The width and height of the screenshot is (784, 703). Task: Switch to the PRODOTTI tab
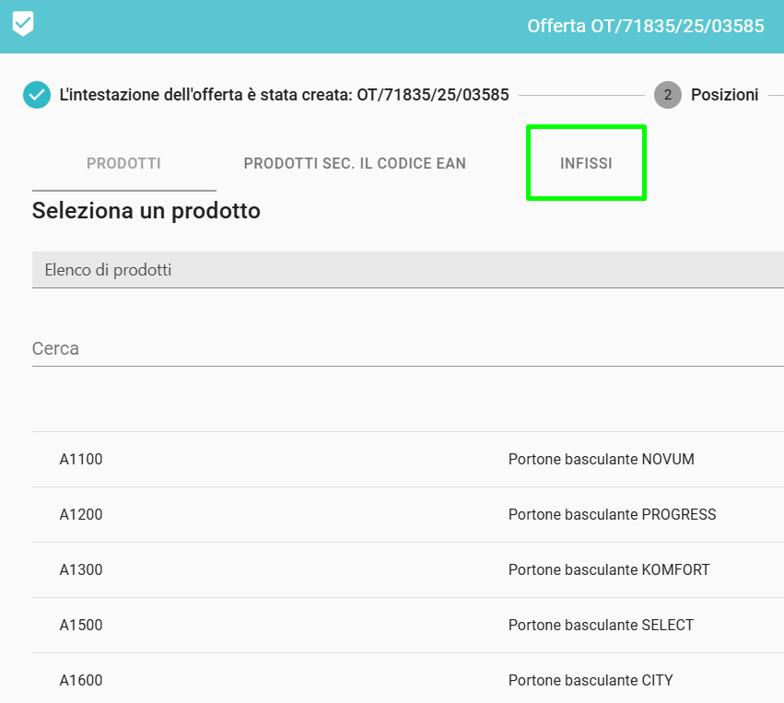pos(123,164)
